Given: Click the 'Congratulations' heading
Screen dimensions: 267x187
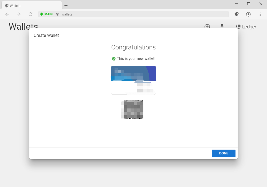Looking at the screenshot, I should (x=133, y=47).
